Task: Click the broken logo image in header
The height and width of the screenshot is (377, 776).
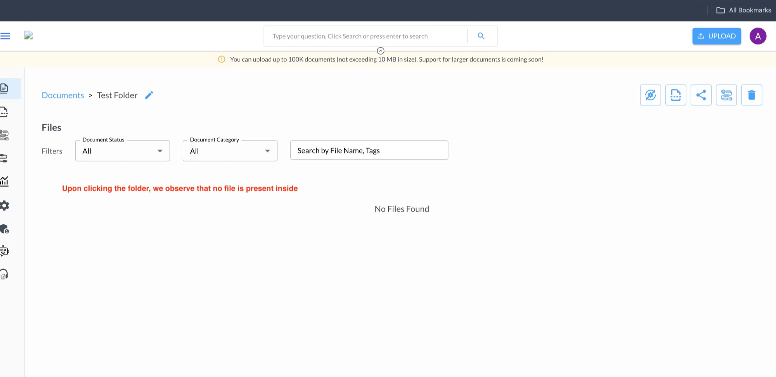Action: [x=28, y=35]
